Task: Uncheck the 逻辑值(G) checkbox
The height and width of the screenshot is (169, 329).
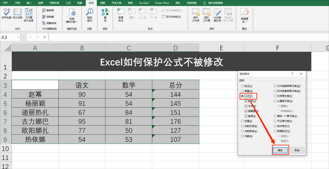Action: tap(252, 111)
